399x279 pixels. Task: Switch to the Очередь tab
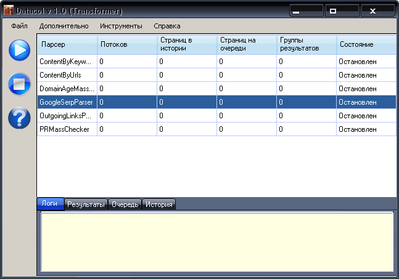click(125, 204)
